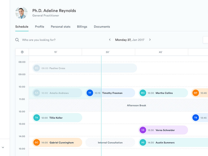Screen dimensions: 208x156
Task: View the Documents tab
Action: pos(102,27)
